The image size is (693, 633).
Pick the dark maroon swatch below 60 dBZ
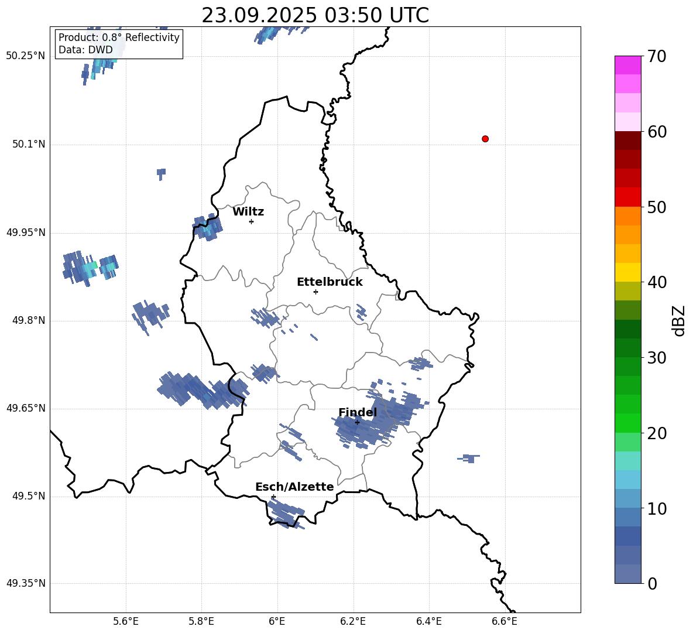pyautogui.click(x=627, y=141)
